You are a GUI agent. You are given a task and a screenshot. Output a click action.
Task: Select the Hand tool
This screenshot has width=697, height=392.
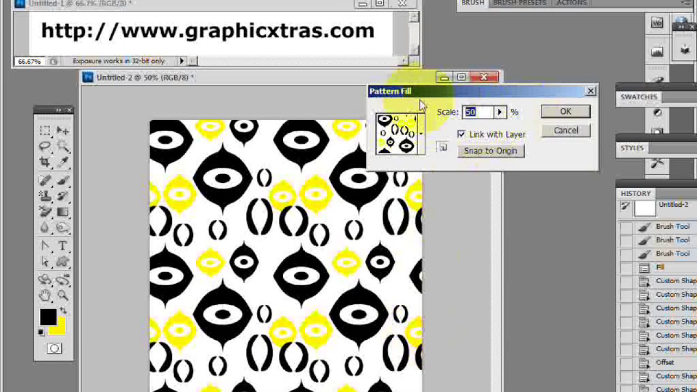click(45, 296)
